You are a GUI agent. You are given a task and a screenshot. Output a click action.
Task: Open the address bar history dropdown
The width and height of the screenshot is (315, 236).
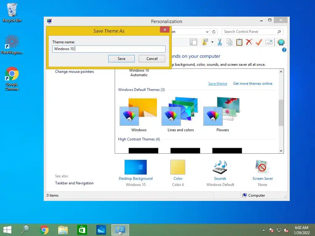coord(207,32)
